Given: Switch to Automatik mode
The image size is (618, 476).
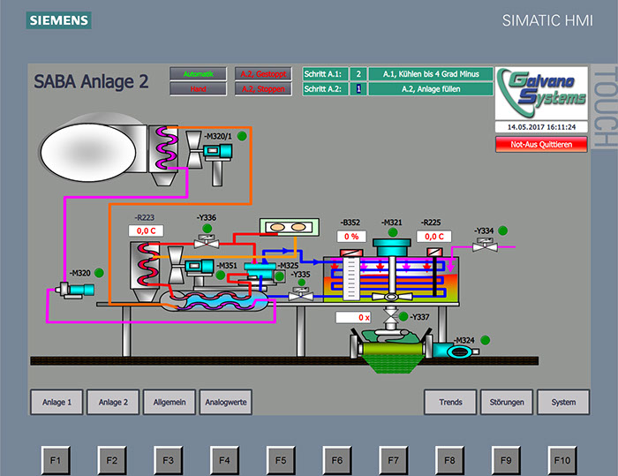Looking at the screenshot, I should (x=199, y=73).
